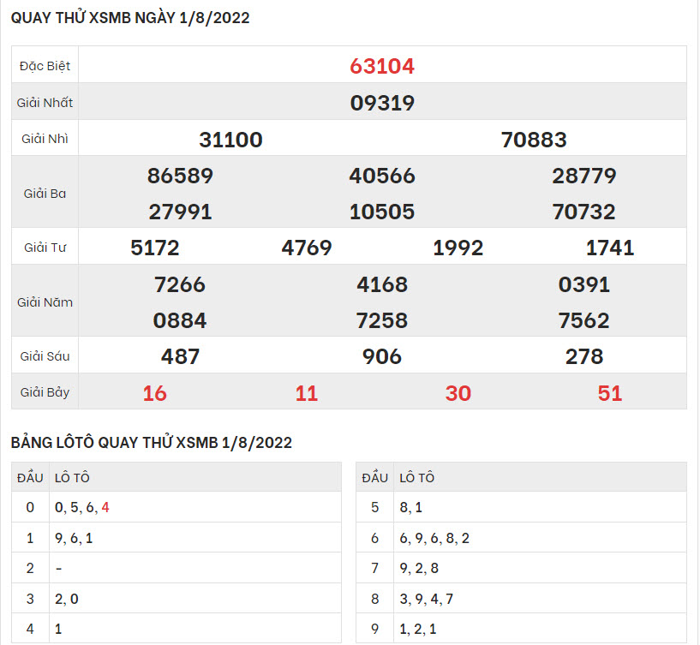Image resolution: width=700 pixels, height=645 pixels.
Task: Click third prize number 10505
Action: point(382,212)
